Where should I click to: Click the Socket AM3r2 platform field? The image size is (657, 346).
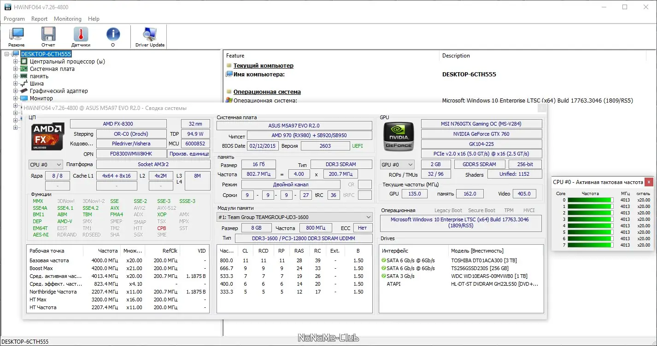[153, 164]
